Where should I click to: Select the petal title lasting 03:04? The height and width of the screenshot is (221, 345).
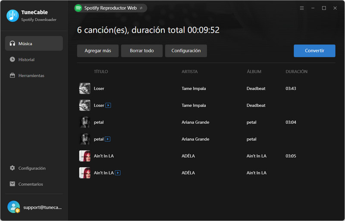[x=99, y=122]
